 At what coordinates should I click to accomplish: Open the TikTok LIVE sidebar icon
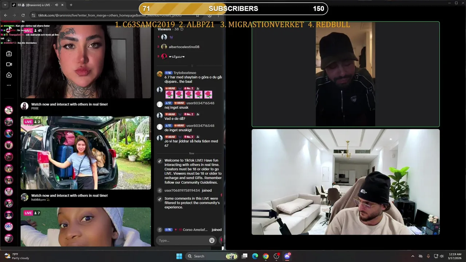(9, 54)
